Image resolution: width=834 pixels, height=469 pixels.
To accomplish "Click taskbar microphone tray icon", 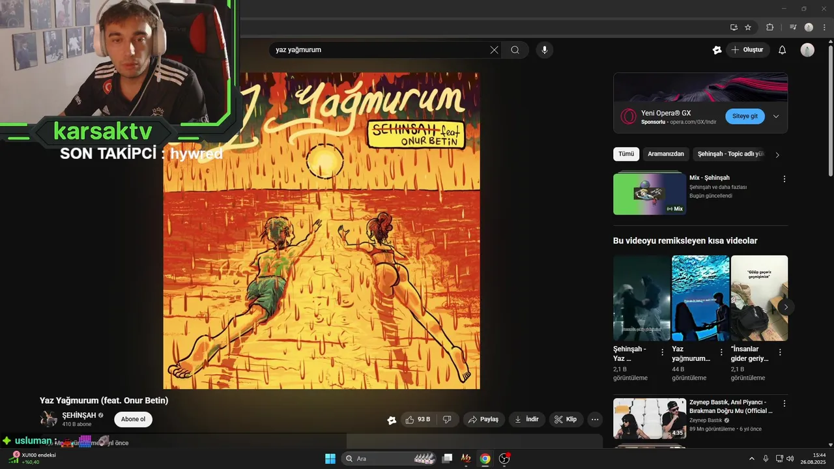I will point(766,459).
